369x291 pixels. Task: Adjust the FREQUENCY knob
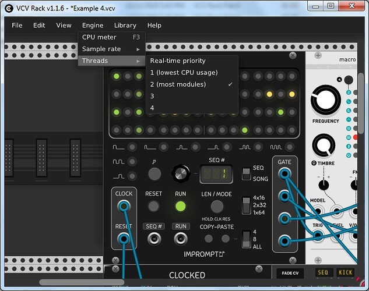tap(326, 100)
